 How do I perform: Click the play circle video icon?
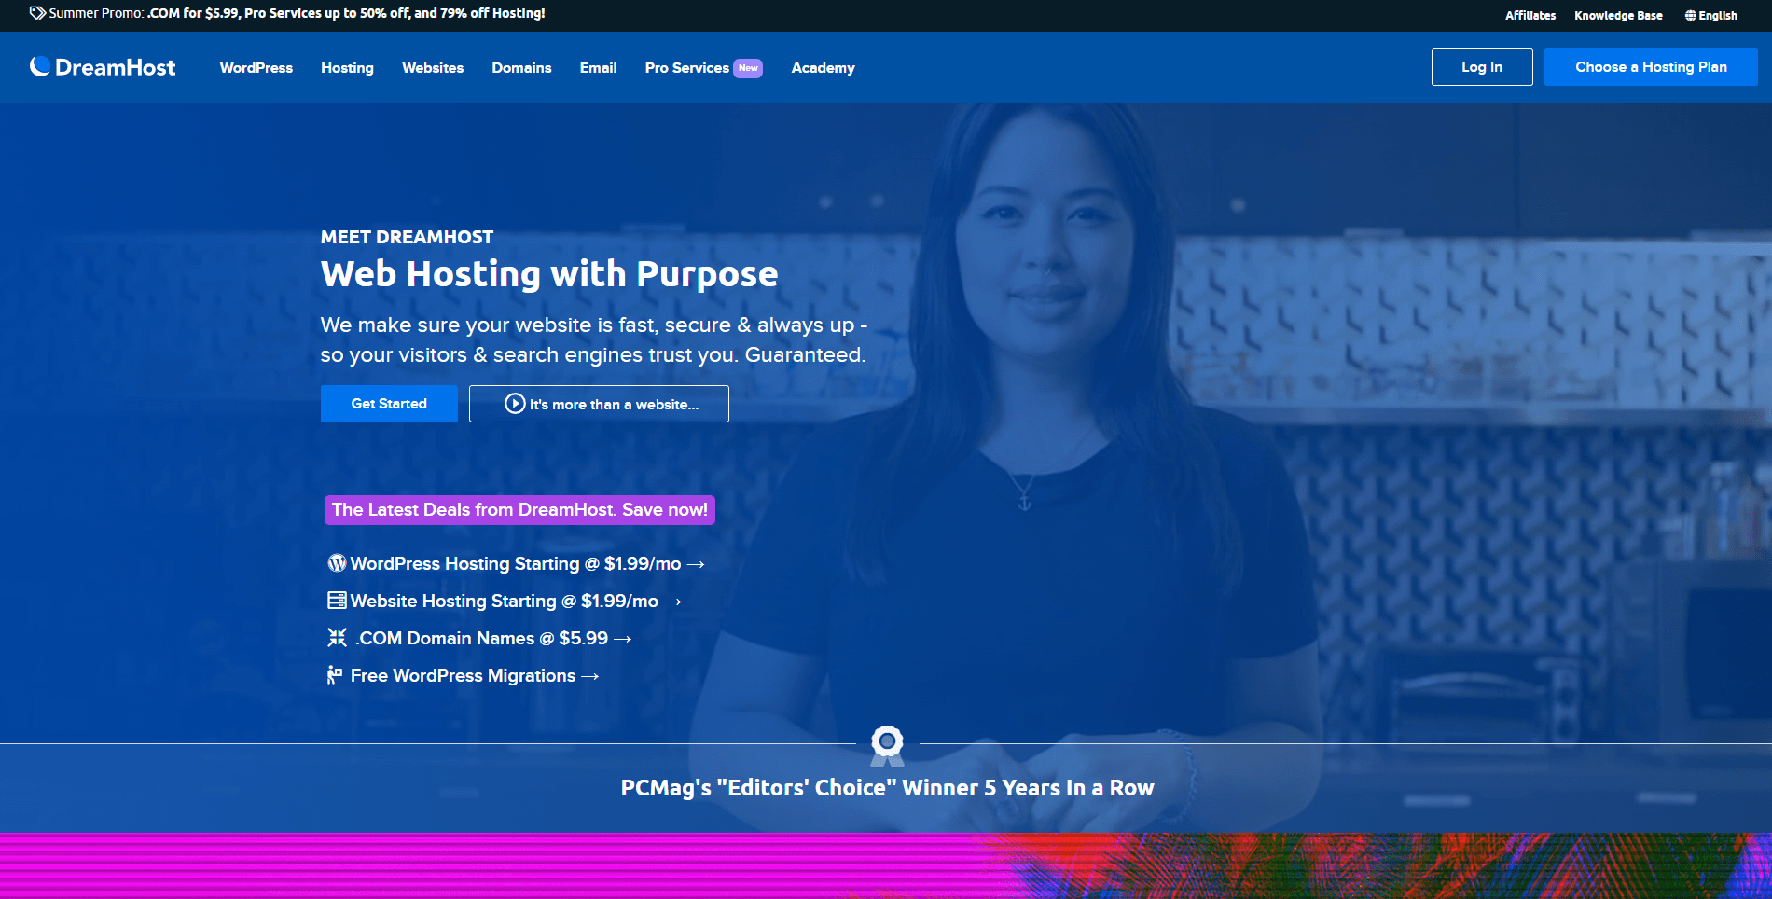(x=515, y=404)
